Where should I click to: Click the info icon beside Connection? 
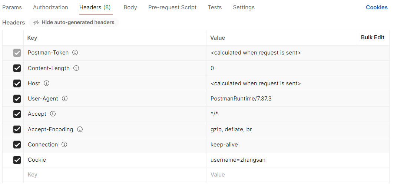tap(64, 145)
